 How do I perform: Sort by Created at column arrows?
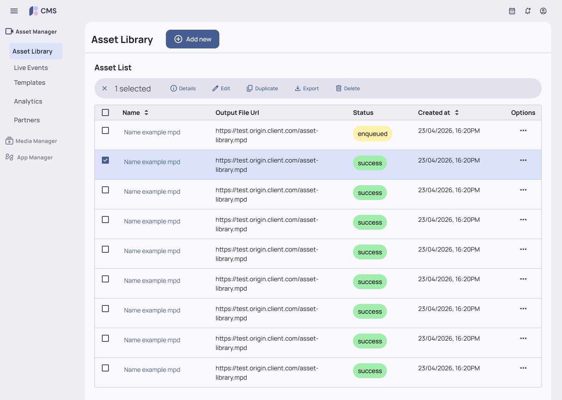pyautogui.click(x=457, y=112)
